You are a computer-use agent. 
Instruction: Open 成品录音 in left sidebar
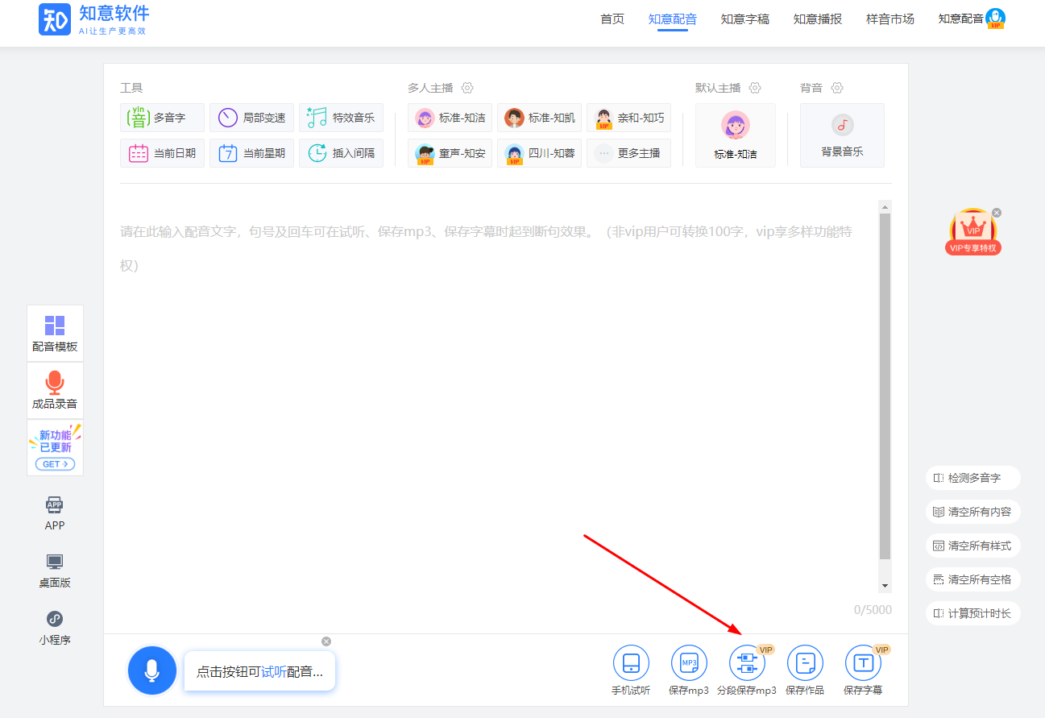coord(55,390)
